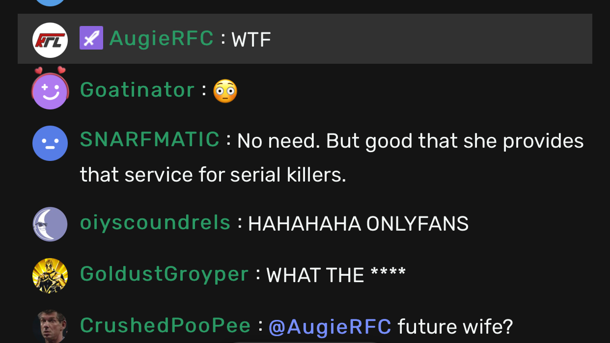Select the CrushedPooPee username
610x343 pixels.
coord(166,325)
